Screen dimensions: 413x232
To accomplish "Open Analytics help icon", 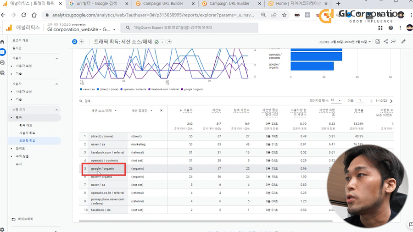I will point(391,28).
